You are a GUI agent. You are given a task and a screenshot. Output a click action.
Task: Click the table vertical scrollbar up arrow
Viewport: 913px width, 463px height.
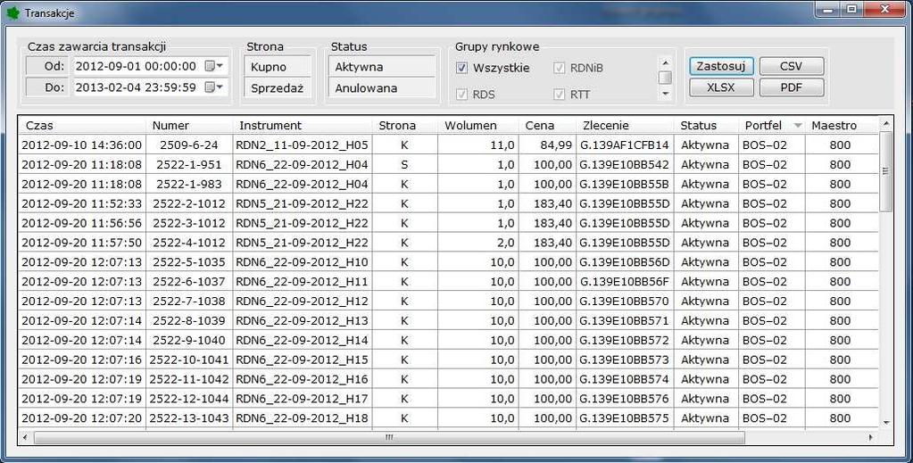pyautogui.click(x=885, y=123)
